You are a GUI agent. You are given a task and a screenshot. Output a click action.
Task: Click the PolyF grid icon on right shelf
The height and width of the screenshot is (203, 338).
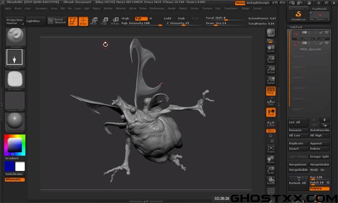point(271,191)
